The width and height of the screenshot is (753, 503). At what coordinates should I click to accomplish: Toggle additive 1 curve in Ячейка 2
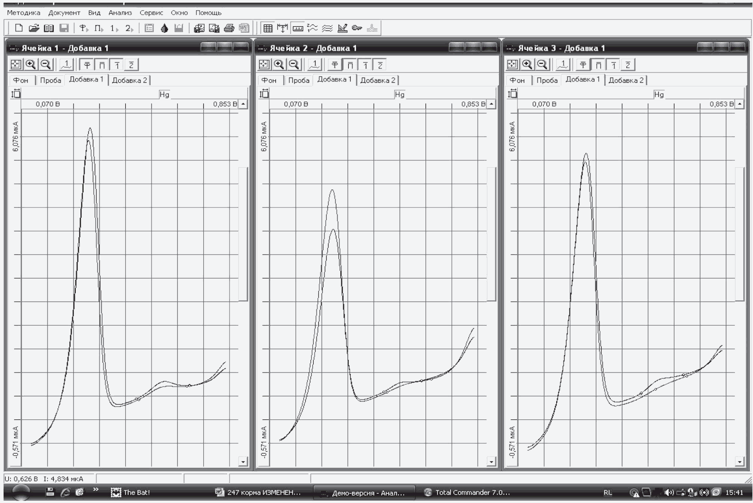point(365,65)
